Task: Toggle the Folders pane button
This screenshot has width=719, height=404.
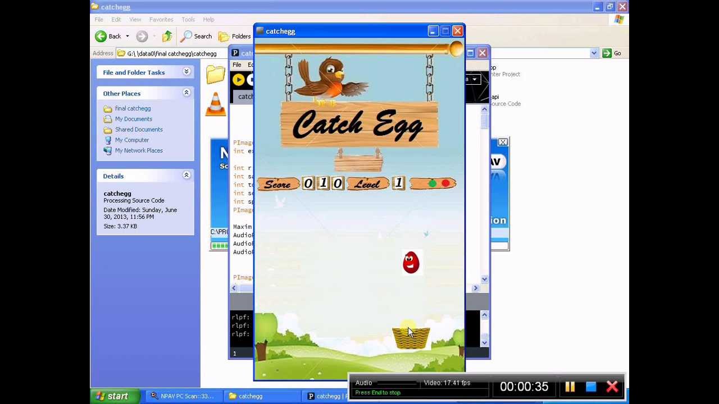Action: pos(235,36)
